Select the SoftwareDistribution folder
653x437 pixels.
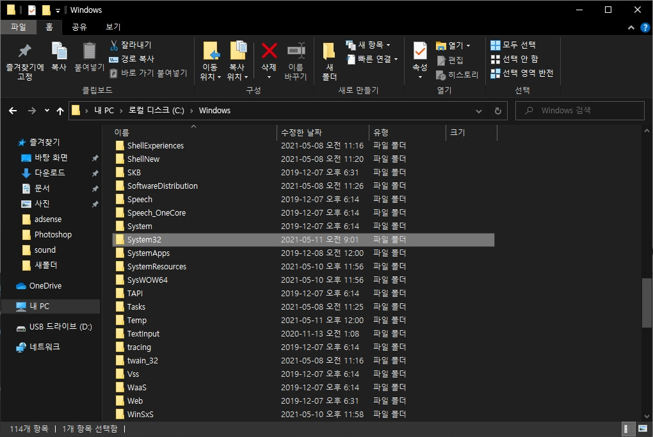tap(163, 186)
